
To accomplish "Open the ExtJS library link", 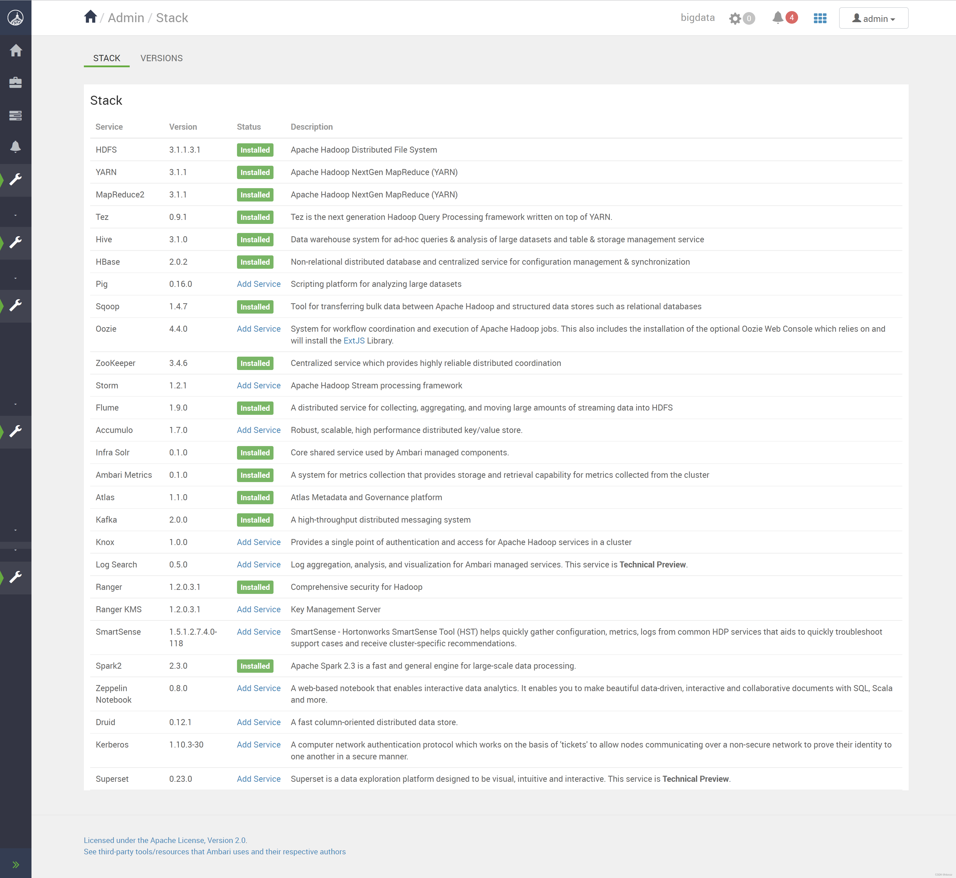I will 354,341.
